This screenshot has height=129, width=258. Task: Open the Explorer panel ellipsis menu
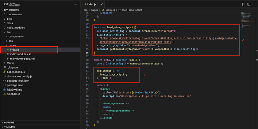click(x=76, y=4)
